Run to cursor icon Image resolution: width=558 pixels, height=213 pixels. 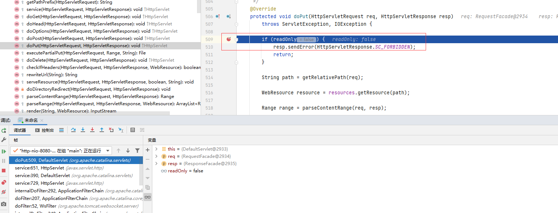coord(121,130)
